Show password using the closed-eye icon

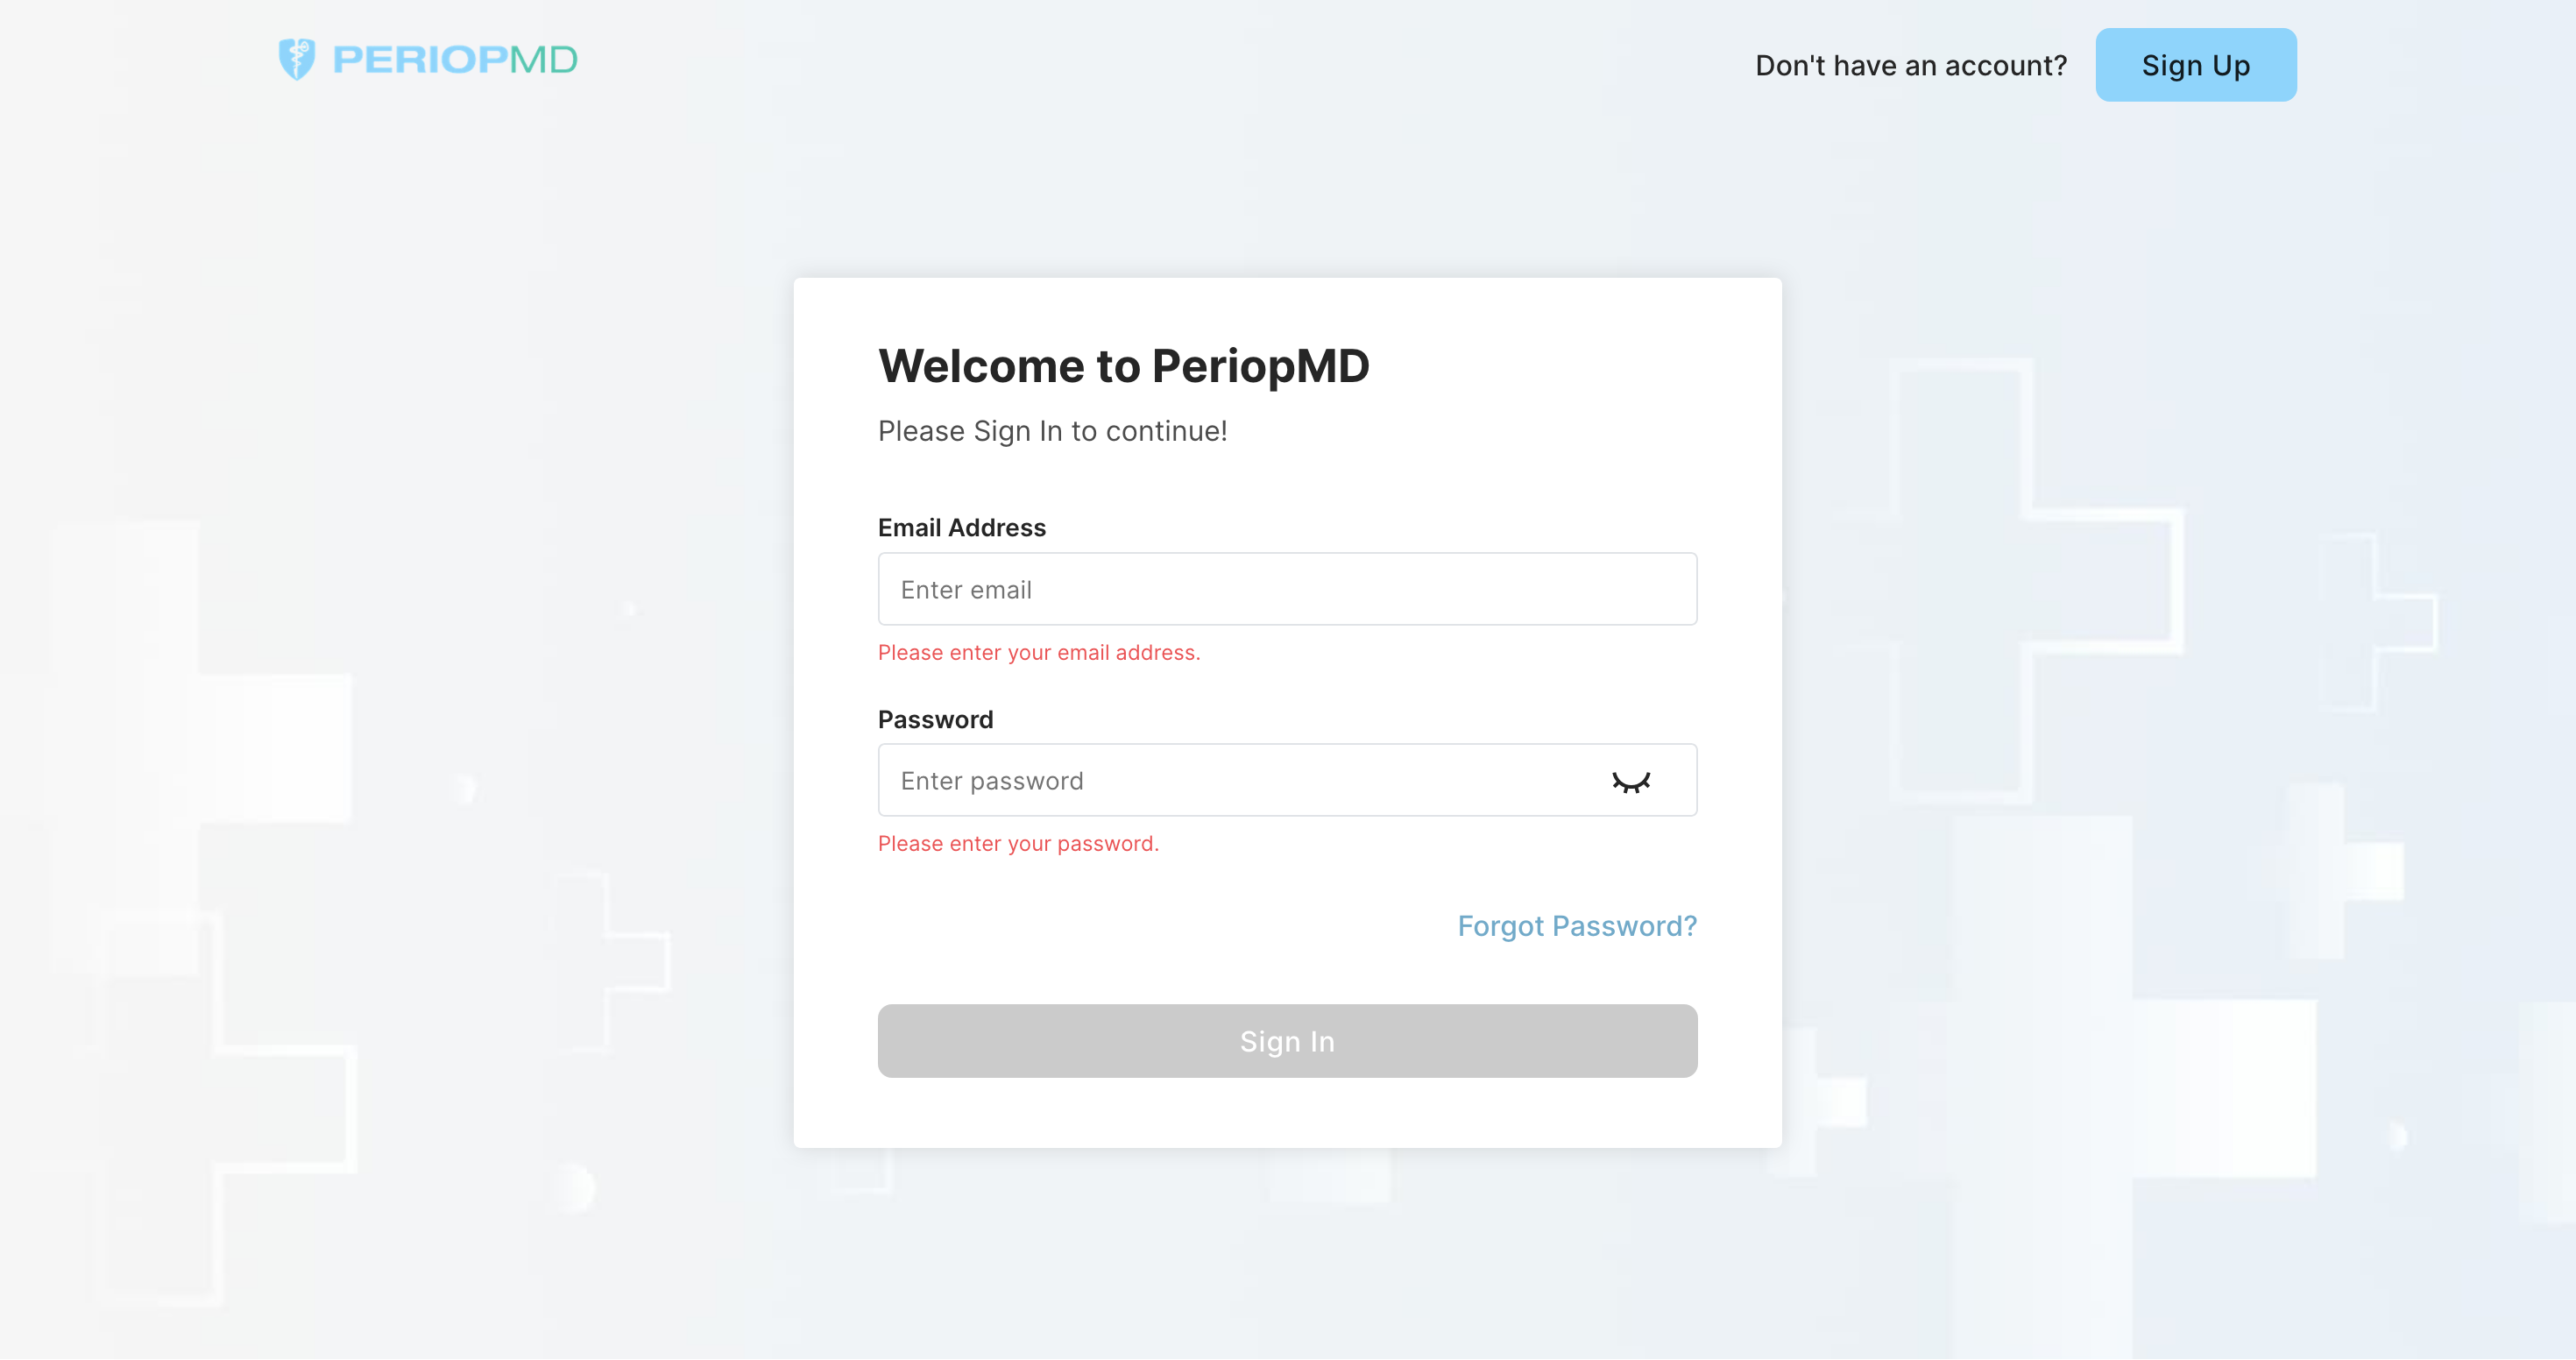click(x=1630, y=781)
